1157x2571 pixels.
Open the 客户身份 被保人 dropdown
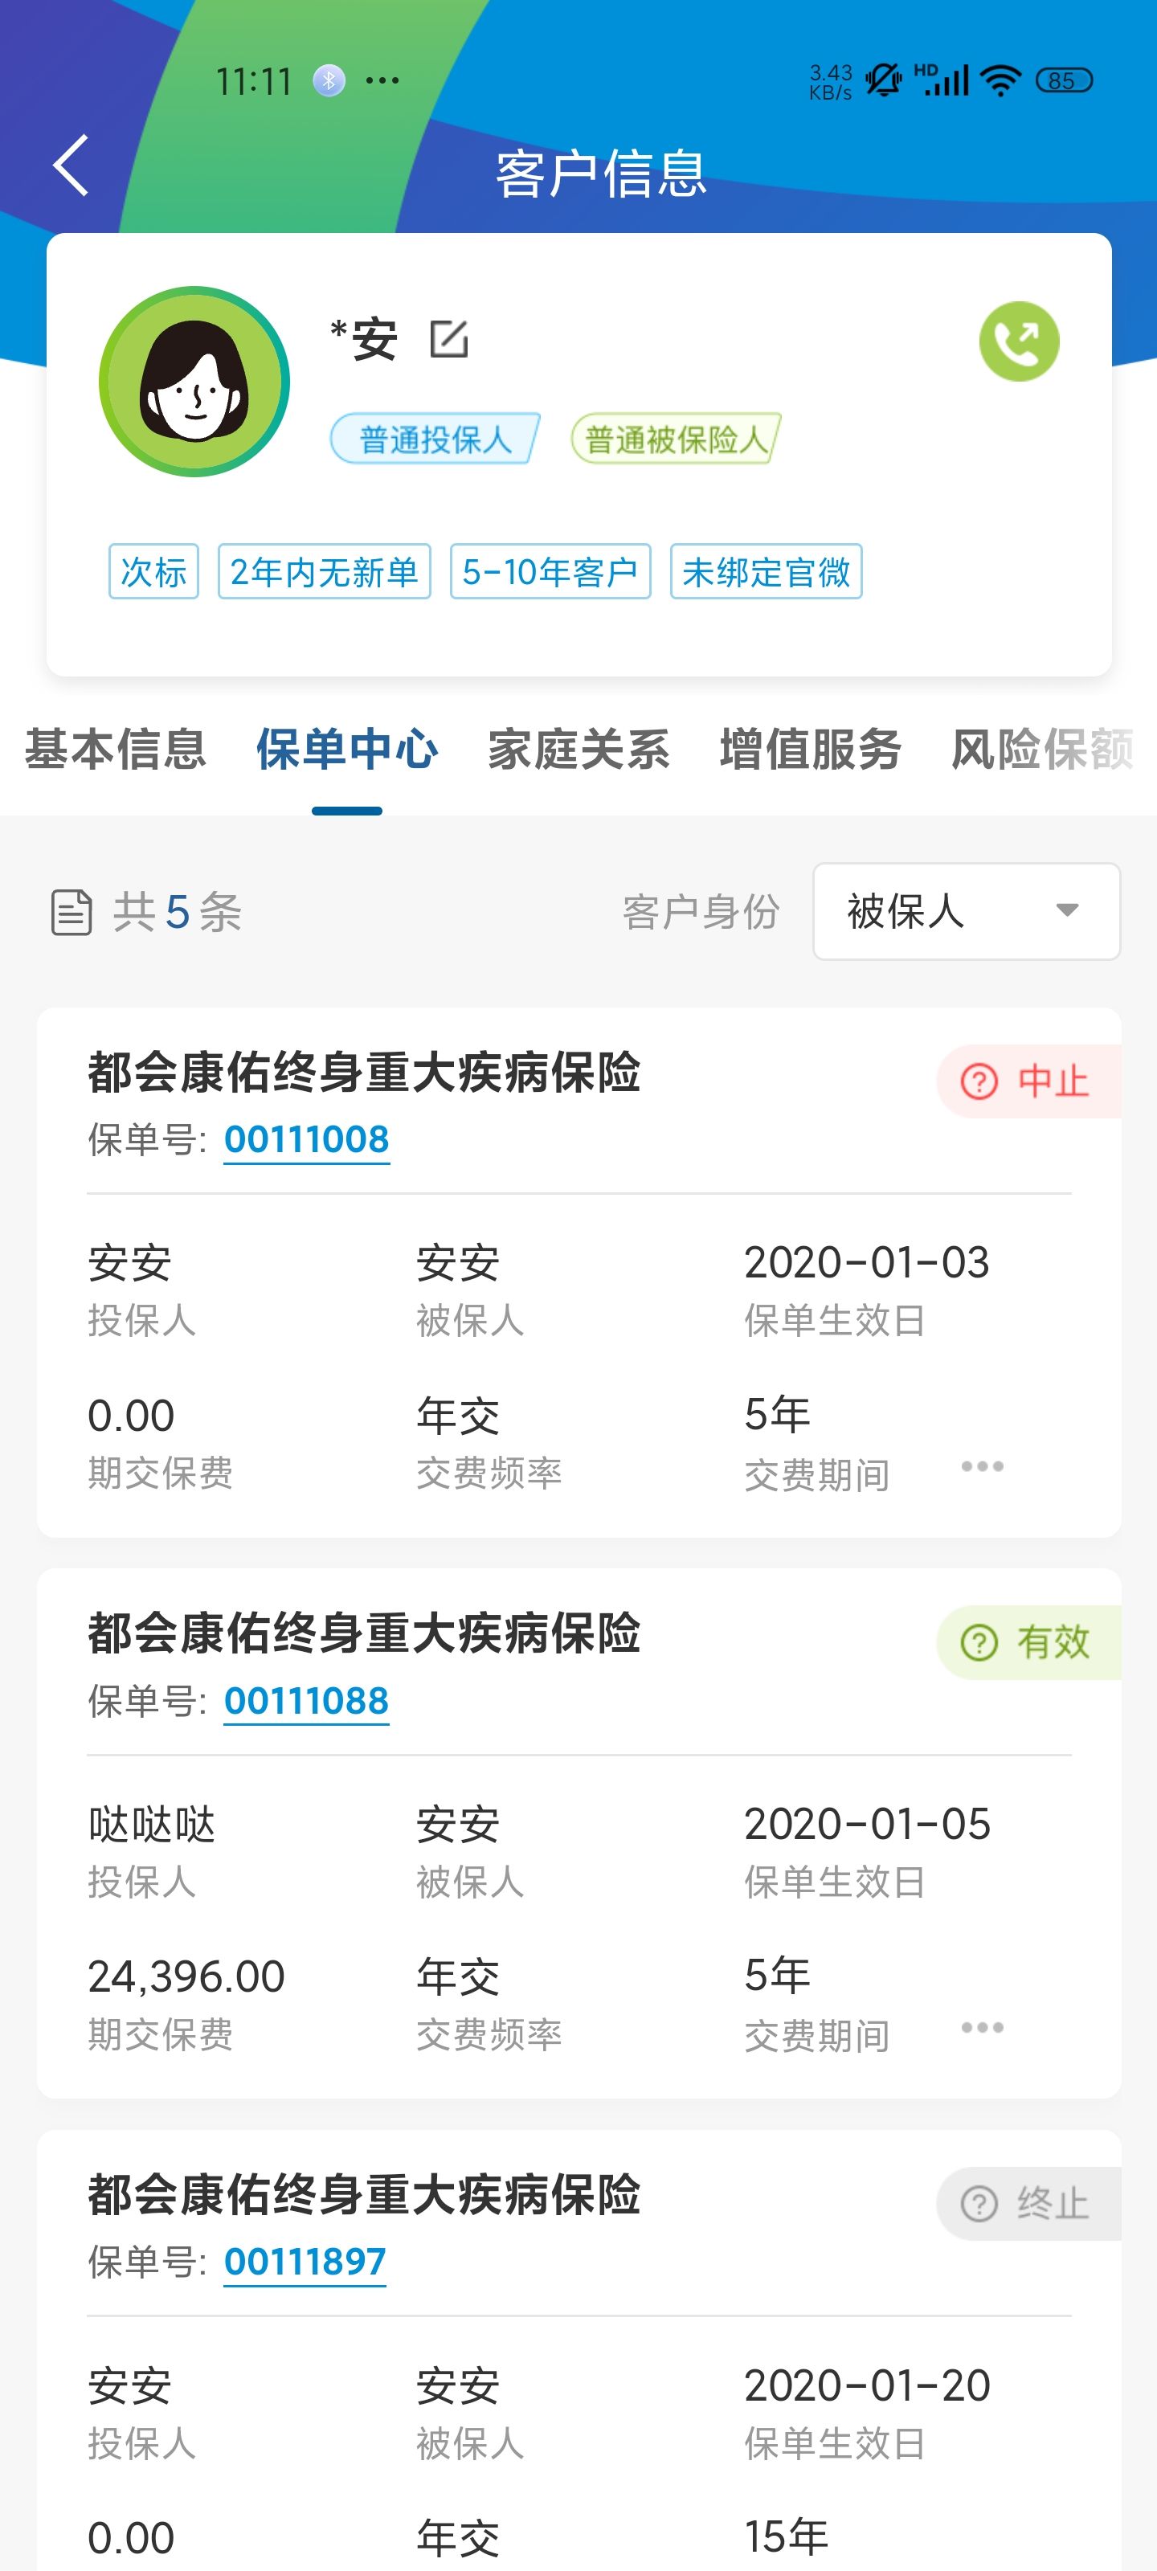click(967, 911)
